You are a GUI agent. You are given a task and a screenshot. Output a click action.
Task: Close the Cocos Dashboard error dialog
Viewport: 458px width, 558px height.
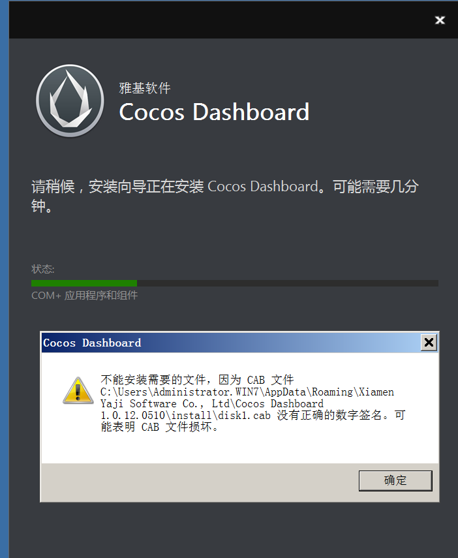coord(429,343)
